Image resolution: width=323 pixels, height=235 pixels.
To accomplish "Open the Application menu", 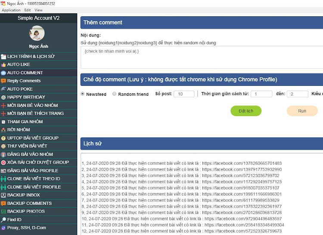I will 11,10.
